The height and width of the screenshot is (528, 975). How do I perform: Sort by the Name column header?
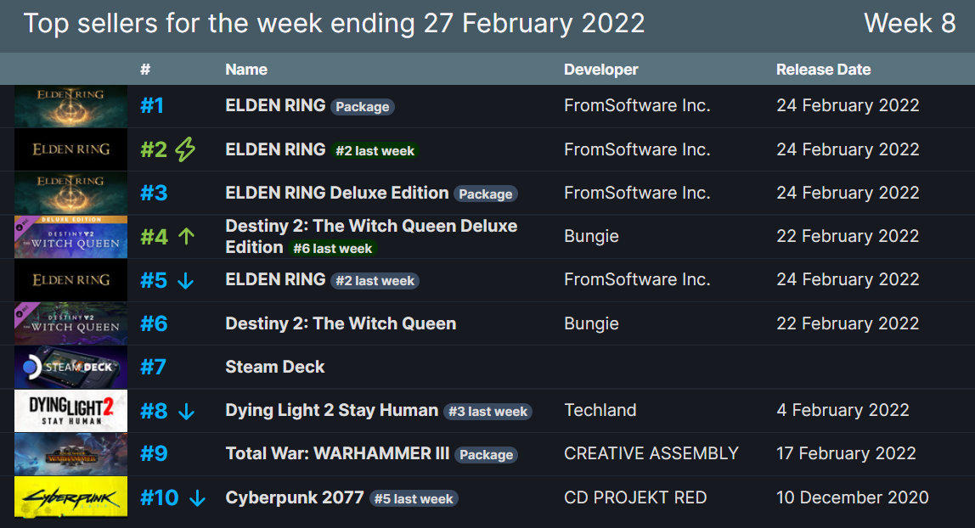(x=246, y=70)
